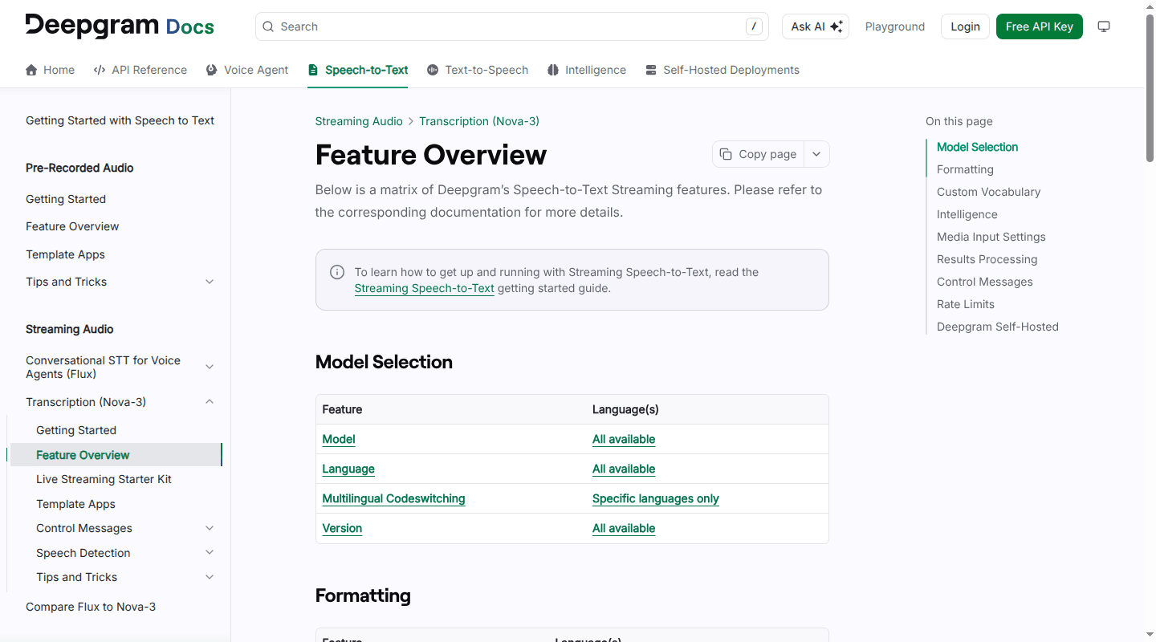Click the Streaming Audio breadcrumb
This screenshot has width=1156, height=642.
[x=359, y=121]
